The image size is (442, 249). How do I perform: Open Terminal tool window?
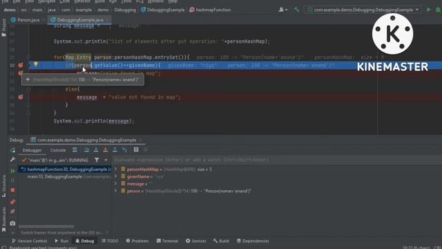tap(167, 241)
